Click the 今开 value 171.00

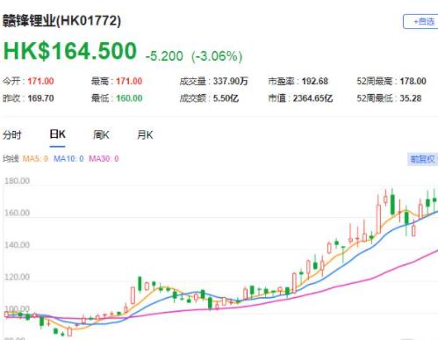(40, 81)
